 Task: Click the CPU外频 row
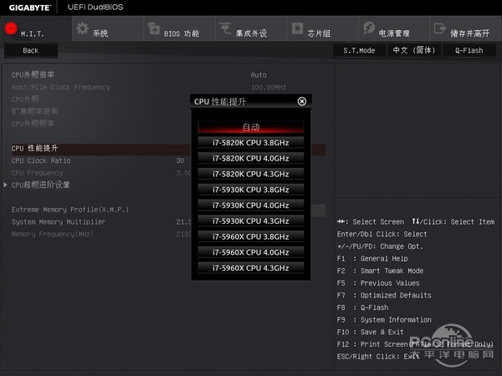click(100, 99)
